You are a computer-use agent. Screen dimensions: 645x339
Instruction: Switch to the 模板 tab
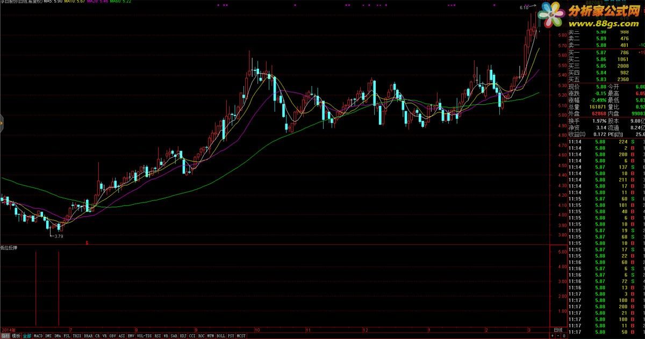[16, 336]
